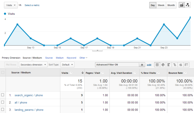The width and height of the screenshot is (194, 113).
Task: Click the 5 visits cell
Action: 82,102
